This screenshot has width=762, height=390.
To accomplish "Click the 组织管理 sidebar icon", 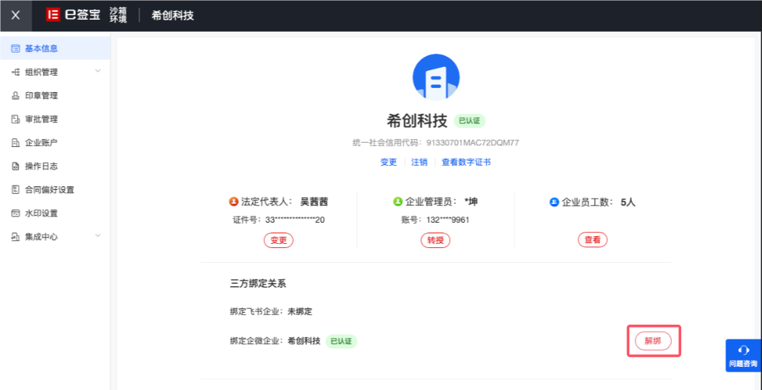I will pyautogui.click(x=15, y=72).
